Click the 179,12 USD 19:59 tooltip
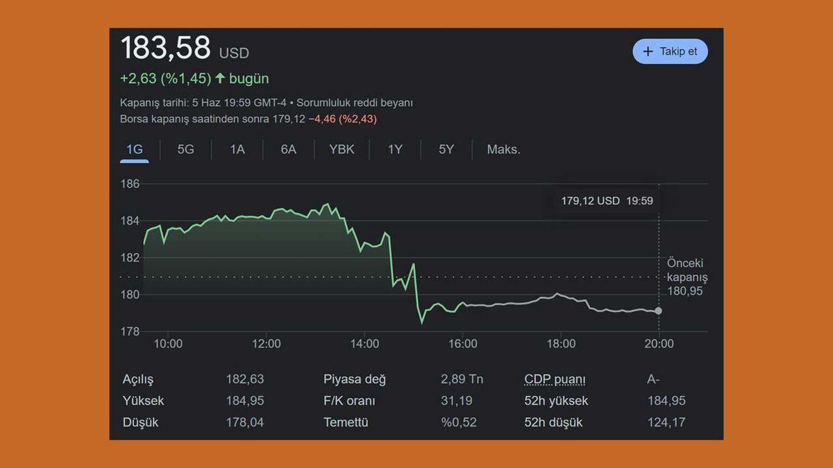Screen dimensions: 833x468 pos(607,201)
